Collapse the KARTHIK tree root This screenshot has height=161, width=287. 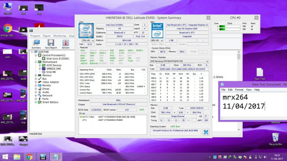pyautogui.click(x=32, y=52)
